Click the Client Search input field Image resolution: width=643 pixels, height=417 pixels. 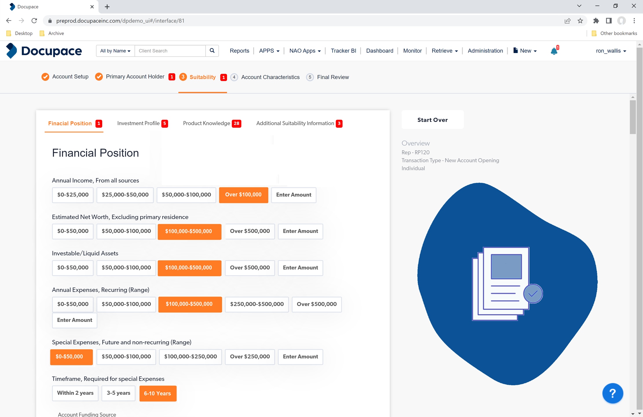(170, 51)
